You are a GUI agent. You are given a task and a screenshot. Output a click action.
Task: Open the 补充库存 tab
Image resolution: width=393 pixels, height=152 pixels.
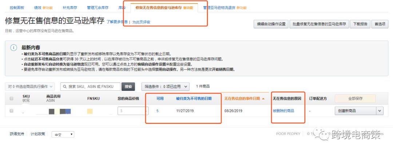pos(70,7)
